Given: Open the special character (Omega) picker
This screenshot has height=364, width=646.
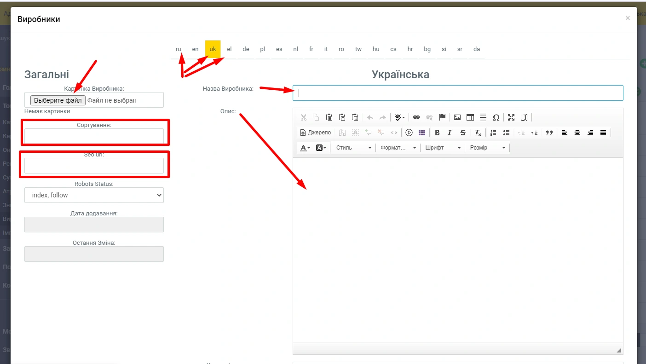Looking at the screenshot, I should tap(496, 117).
